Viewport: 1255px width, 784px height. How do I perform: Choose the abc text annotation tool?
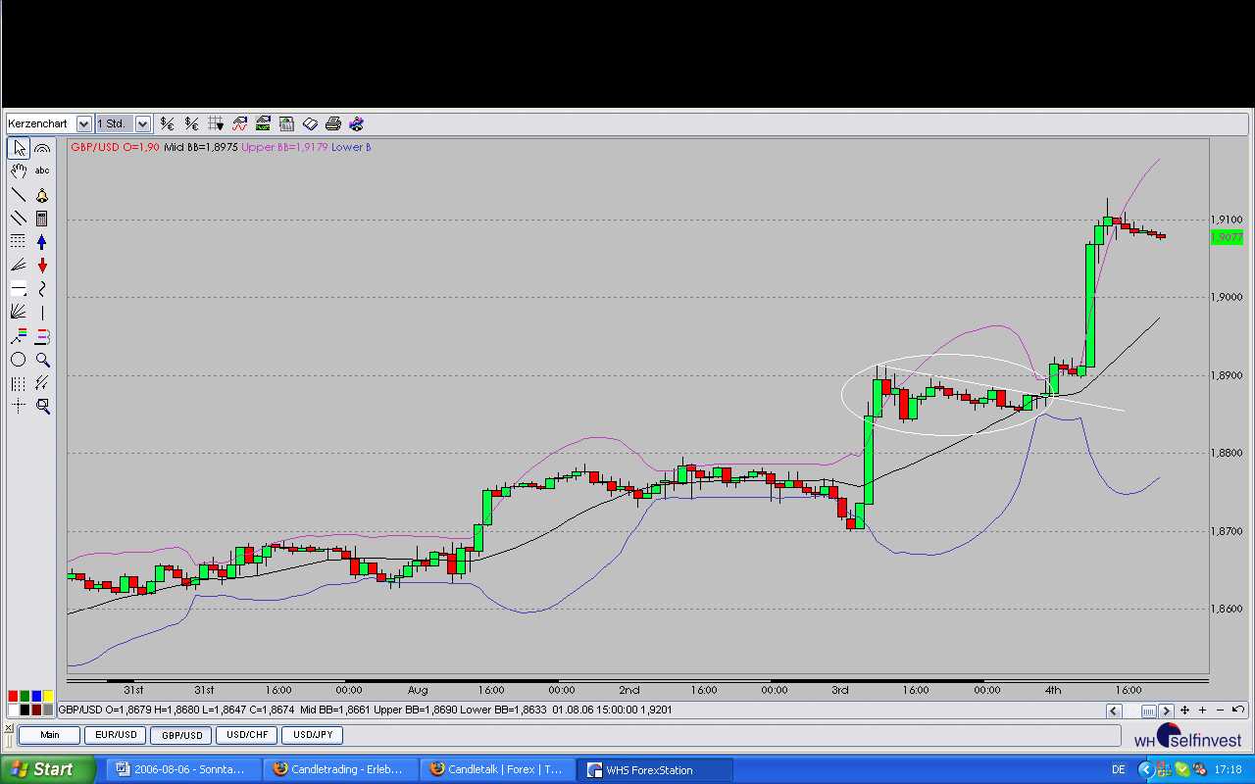[x=42, y=171]
